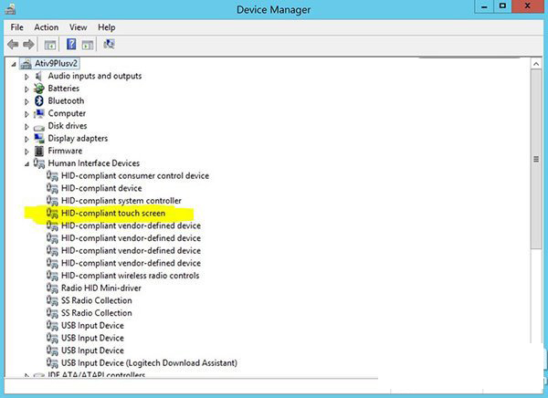Open the File menu
548x398 pixels.
(x=16, y=27)
